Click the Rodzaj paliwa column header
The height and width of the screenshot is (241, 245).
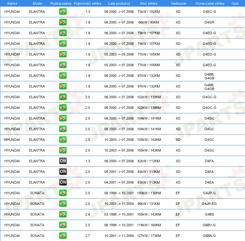pyautogui.click(x=61, y=3)
